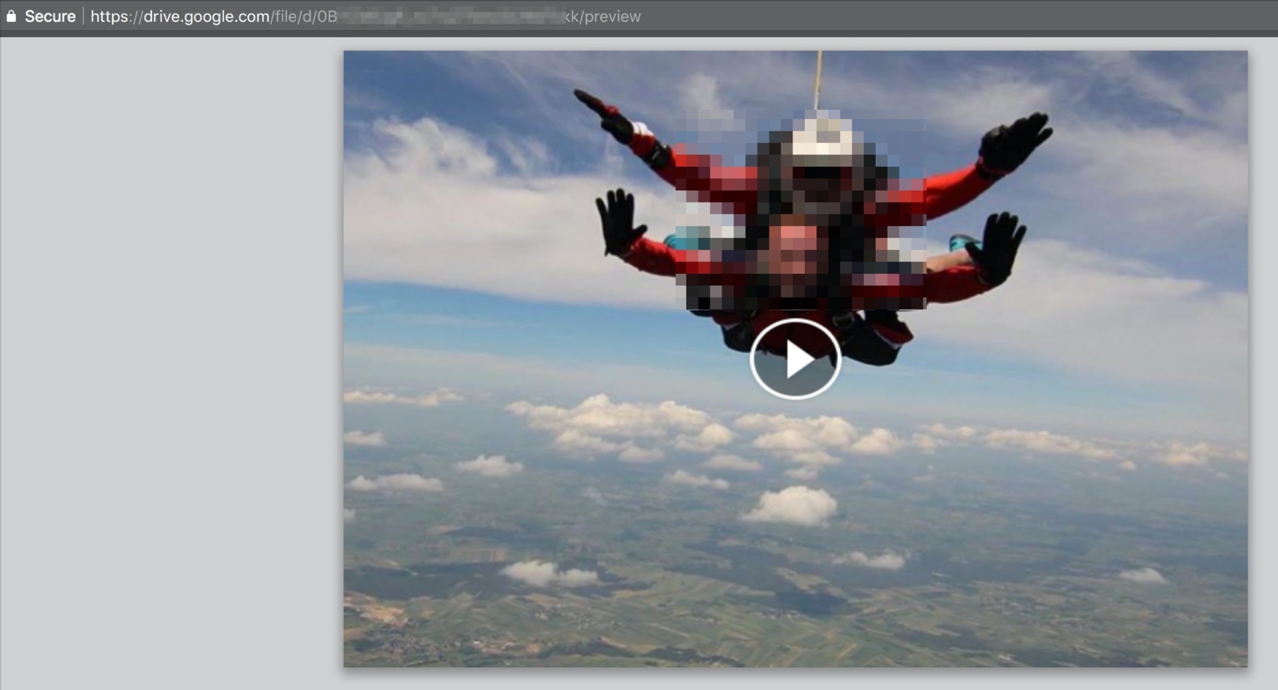Screen dimensions: 1278x690
Task: Click the padlock icon in address bar
Action: click(x=11, y=16)
